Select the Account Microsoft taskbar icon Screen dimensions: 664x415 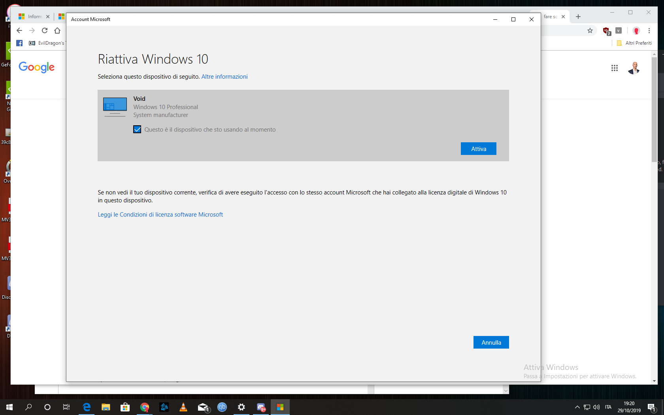[280, 407]
